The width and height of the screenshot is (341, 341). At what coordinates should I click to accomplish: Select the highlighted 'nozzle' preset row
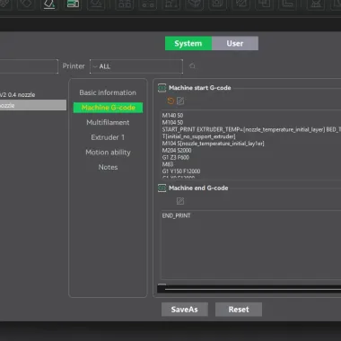coord(33,105)
